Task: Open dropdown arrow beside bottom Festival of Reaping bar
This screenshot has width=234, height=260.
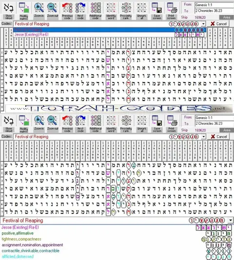Action: tap(231, 220)
